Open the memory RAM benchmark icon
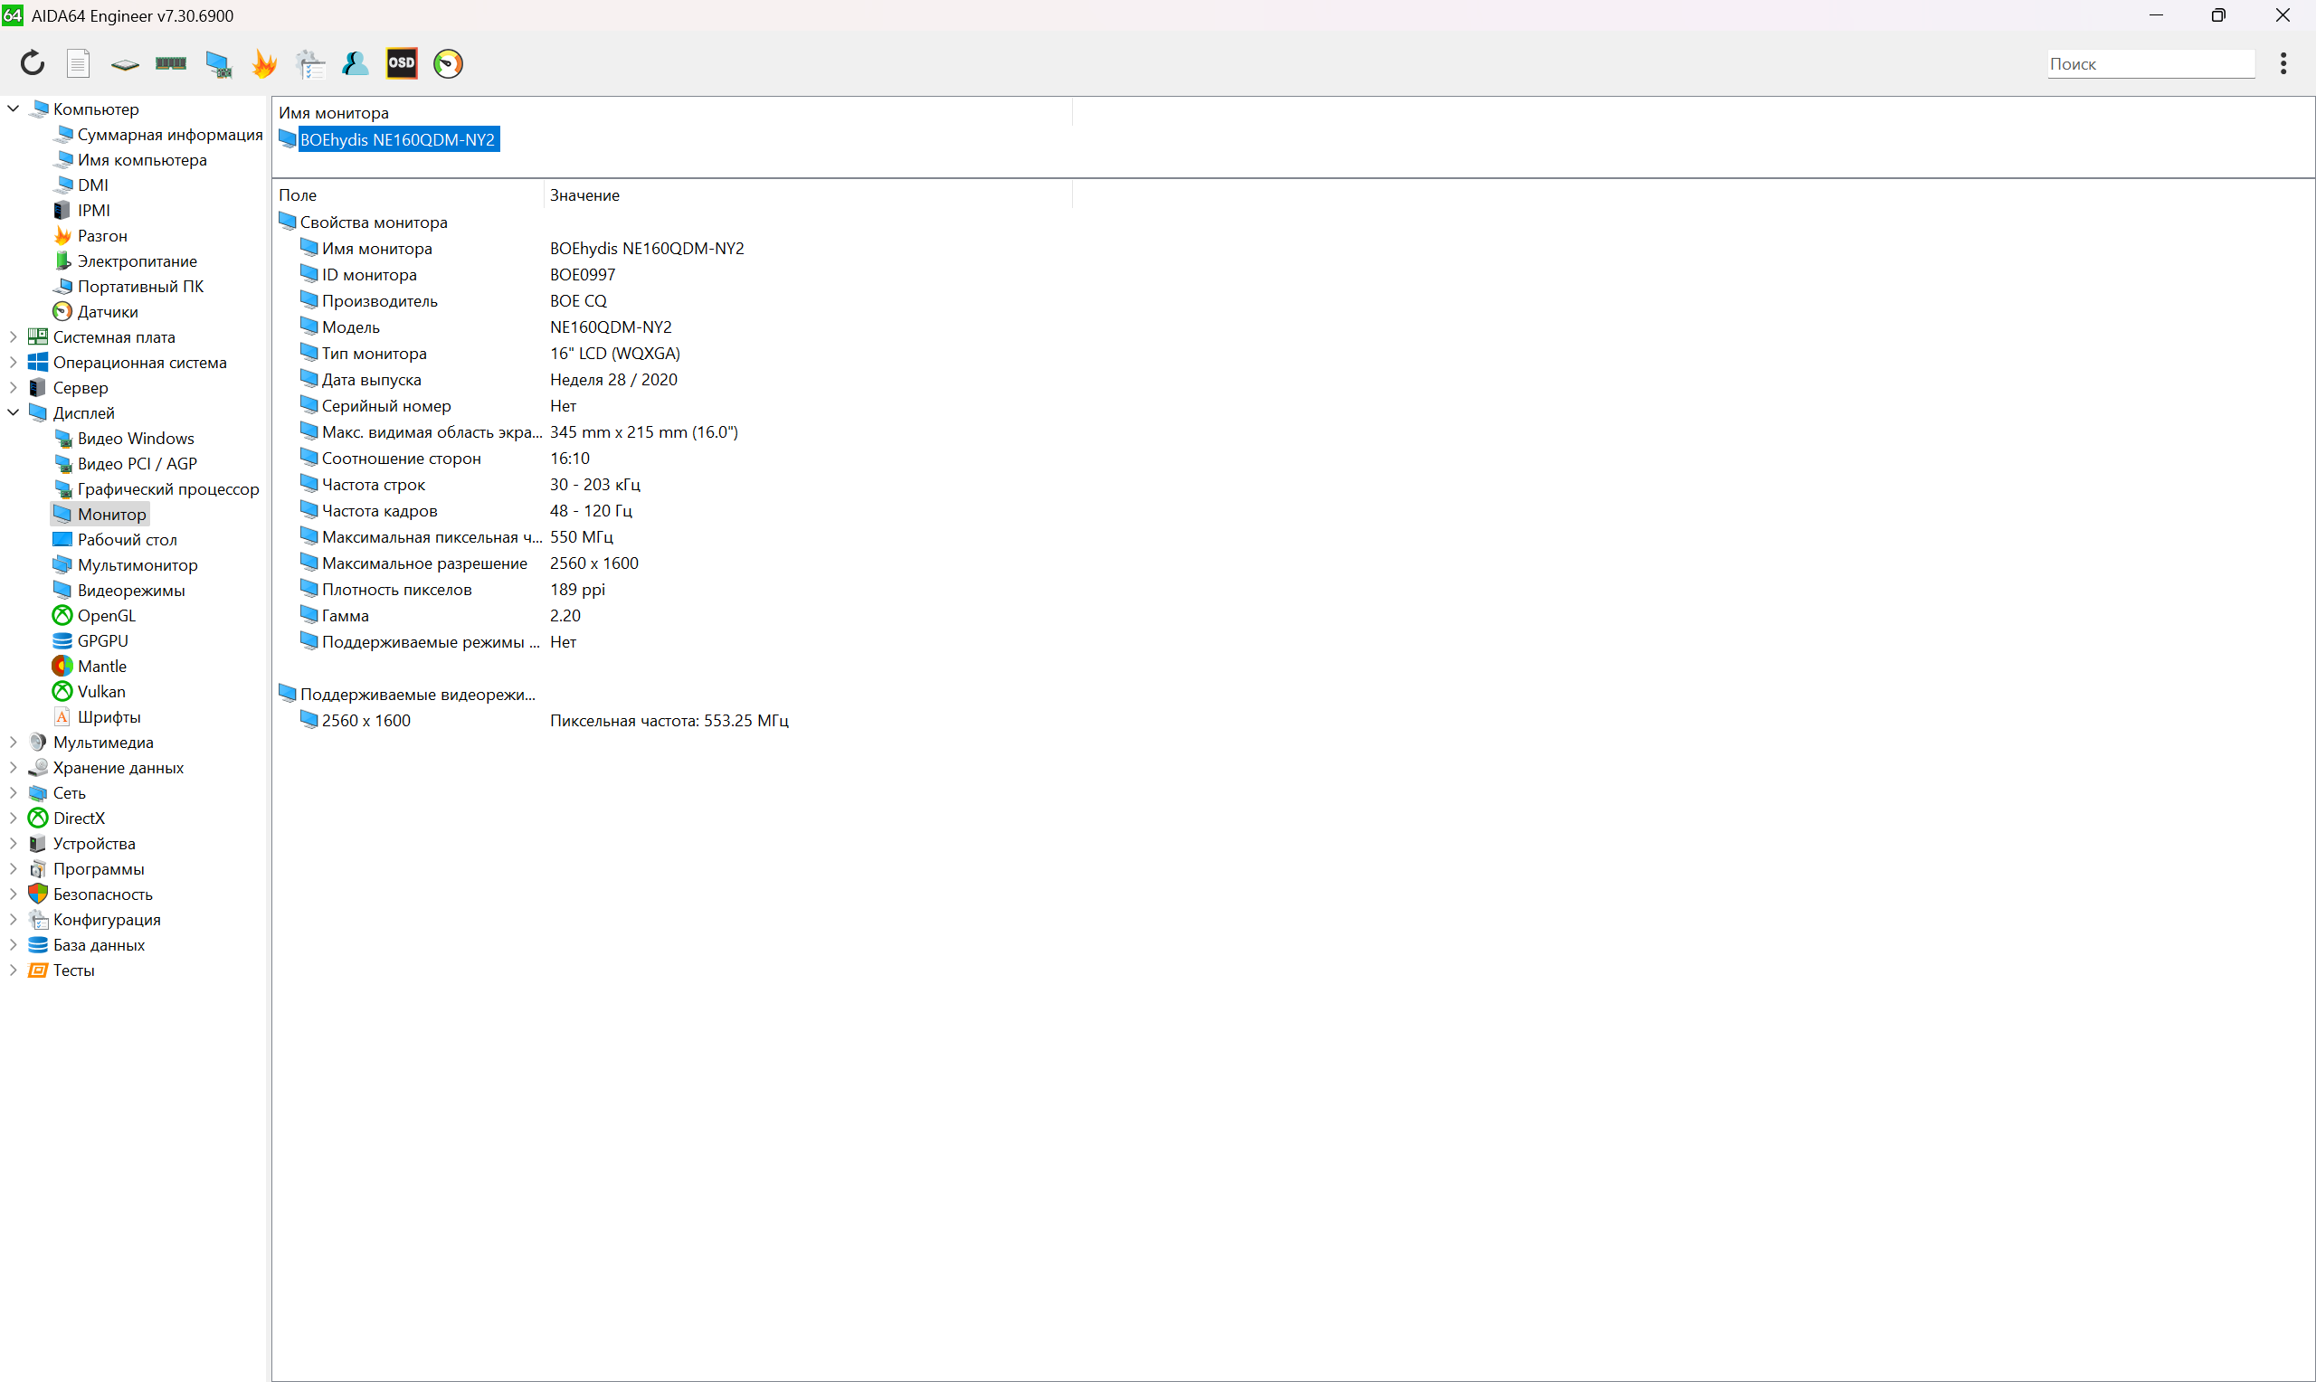Image resolution: width=2316 pixels, height=1382 pixels. (x=170, y=63)
